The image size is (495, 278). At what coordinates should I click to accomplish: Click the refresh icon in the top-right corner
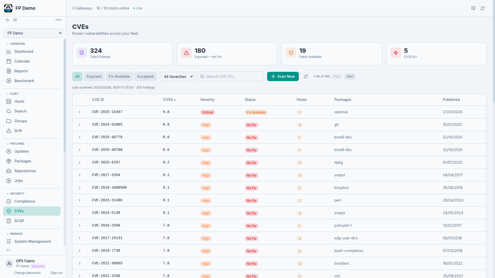point(483,8)
